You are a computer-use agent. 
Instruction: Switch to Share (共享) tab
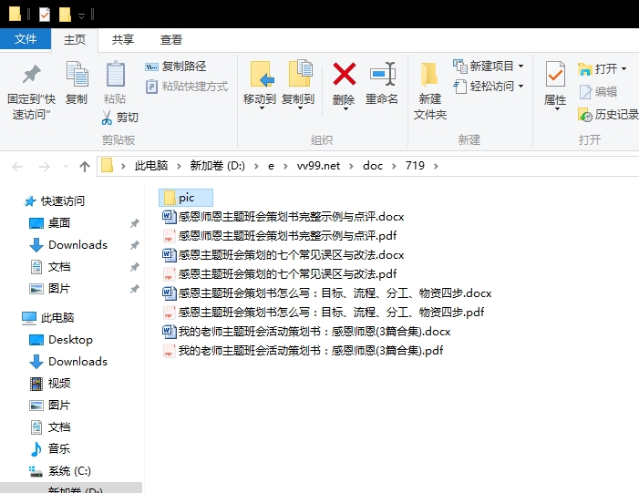(123, 39)
